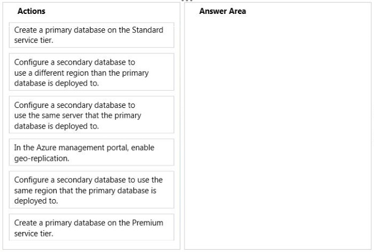Click the Answer Area heading

tap(222, 11)
